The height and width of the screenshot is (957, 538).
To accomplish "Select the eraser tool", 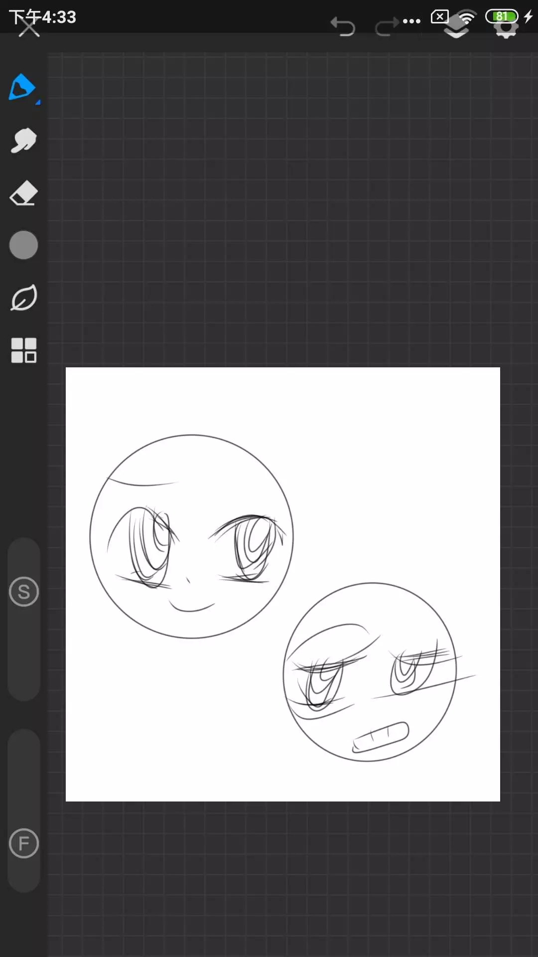I will [23, 193].
